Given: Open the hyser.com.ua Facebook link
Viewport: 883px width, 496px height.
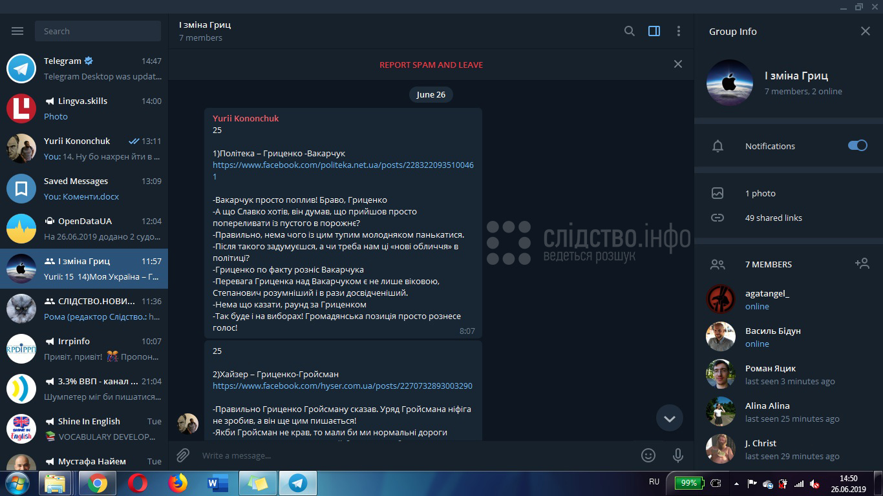Looking at the screenshot, I should [343, 386].
